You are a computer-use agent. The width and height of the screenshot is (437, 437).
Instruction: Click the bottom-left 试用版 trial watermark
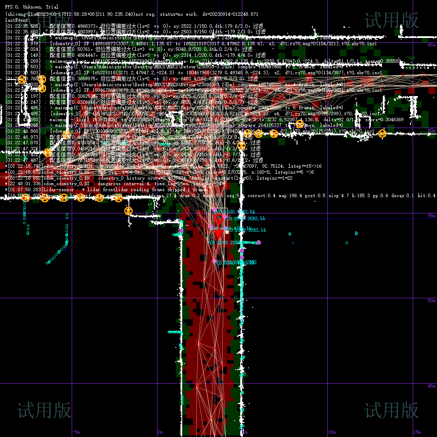44,410
